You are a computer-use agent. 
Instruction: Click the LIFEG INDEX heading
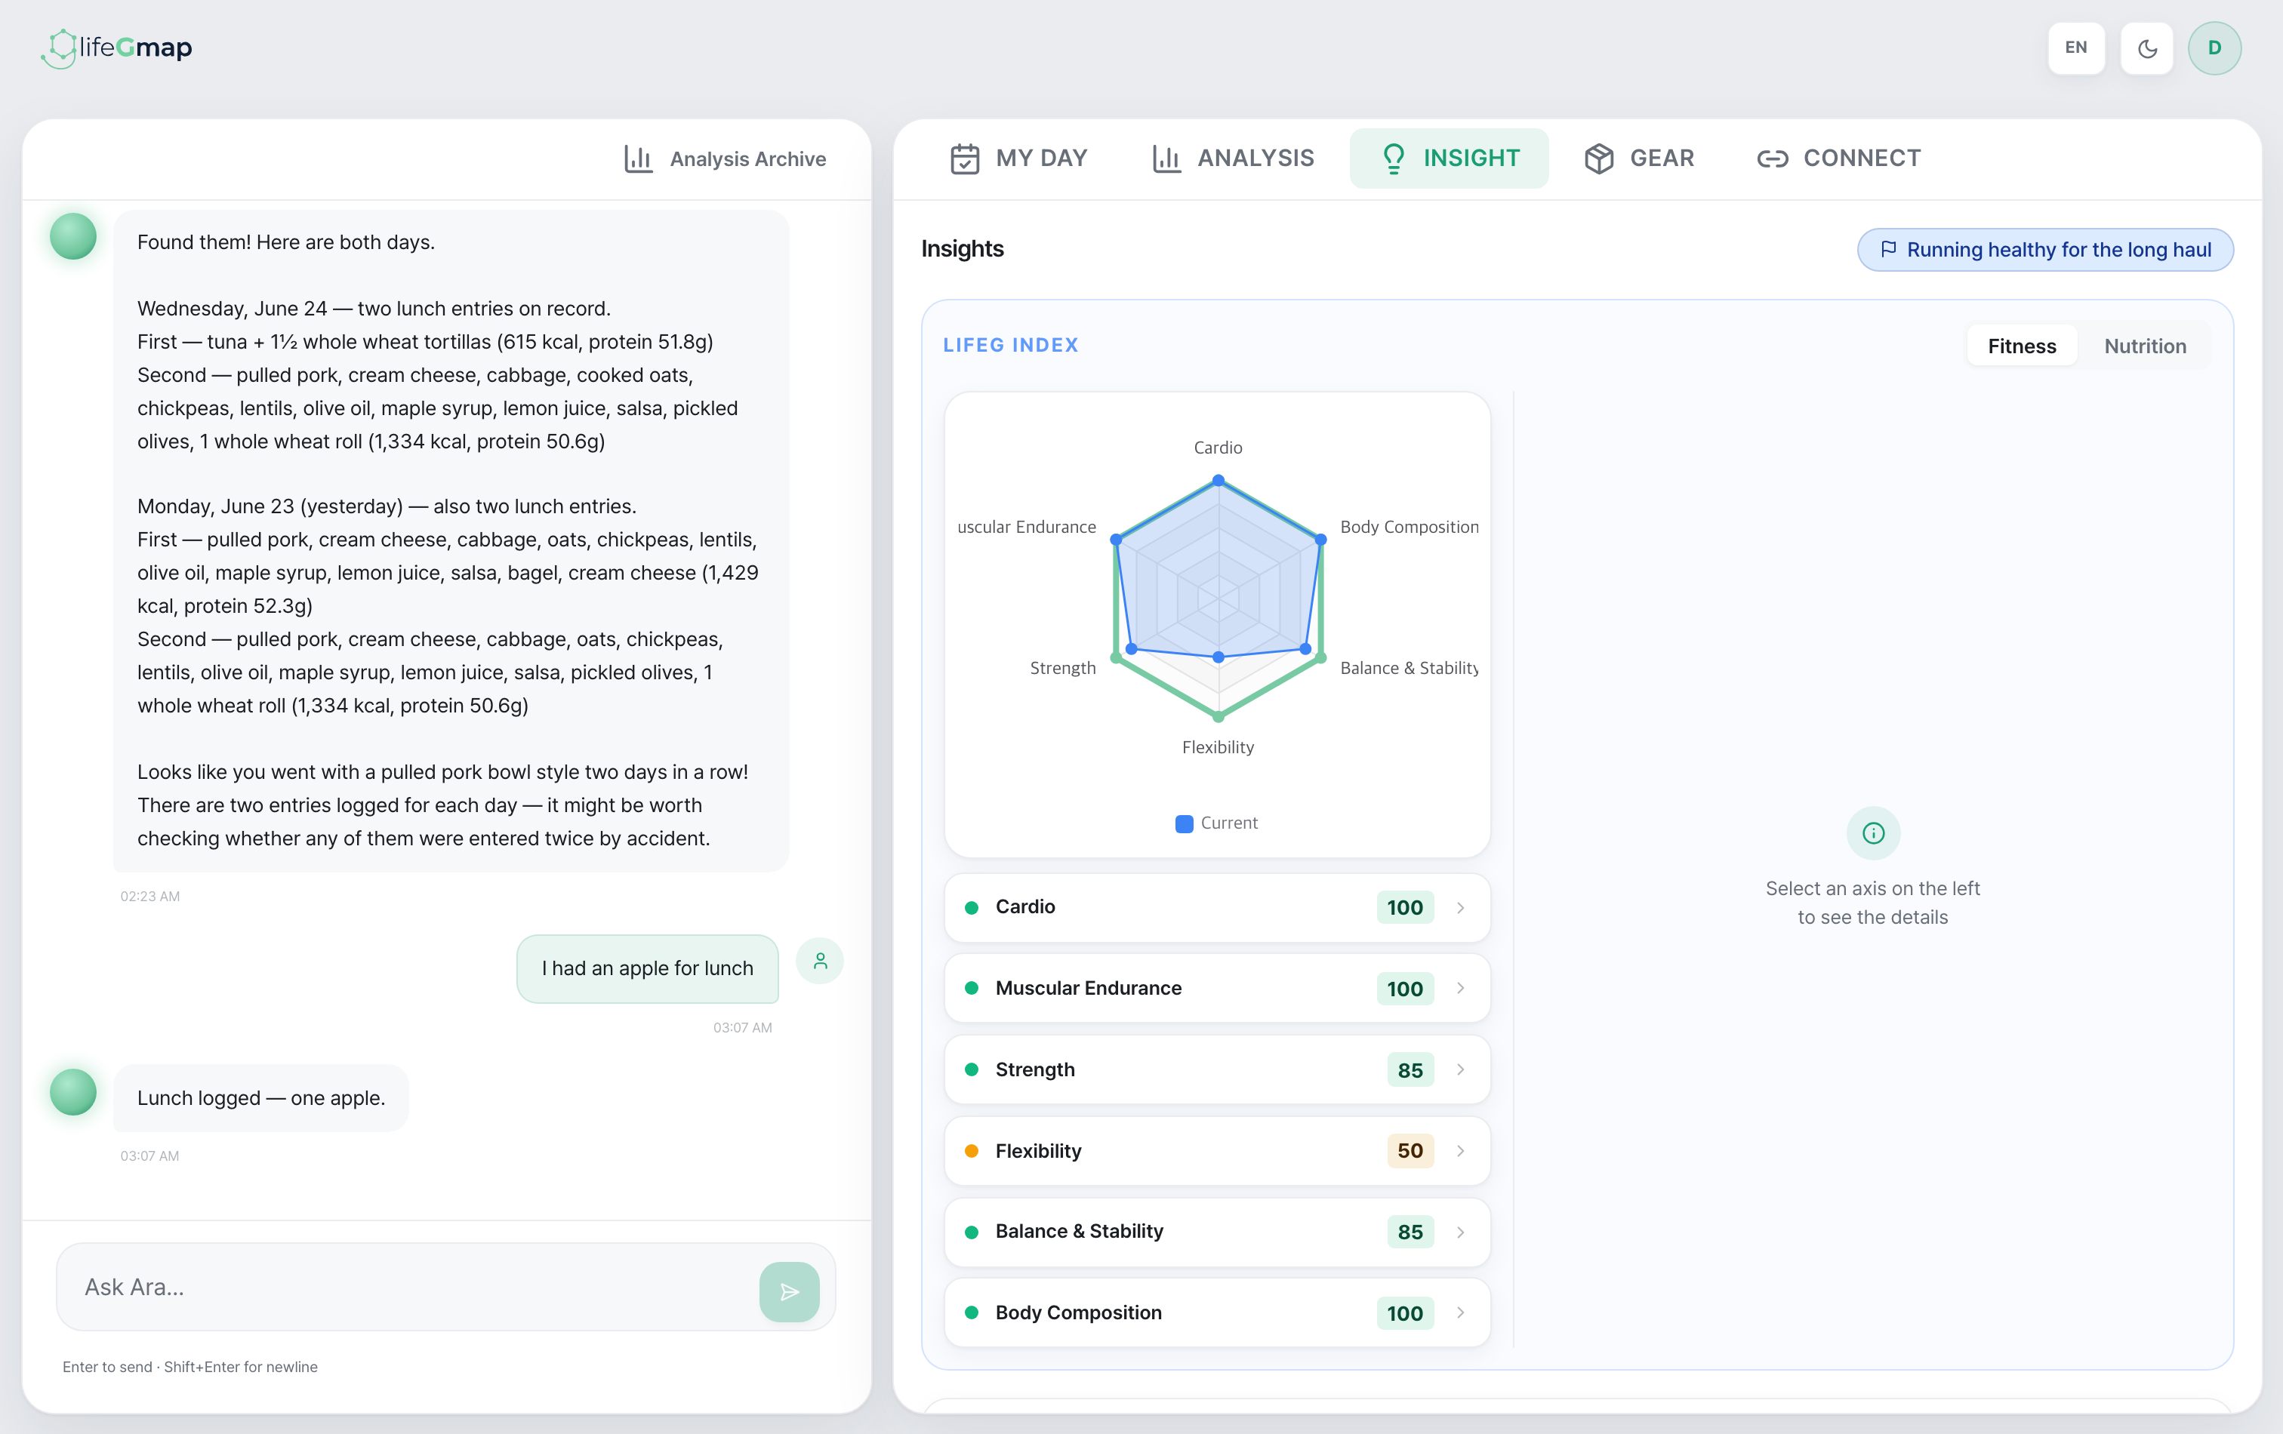point(1011,345)
